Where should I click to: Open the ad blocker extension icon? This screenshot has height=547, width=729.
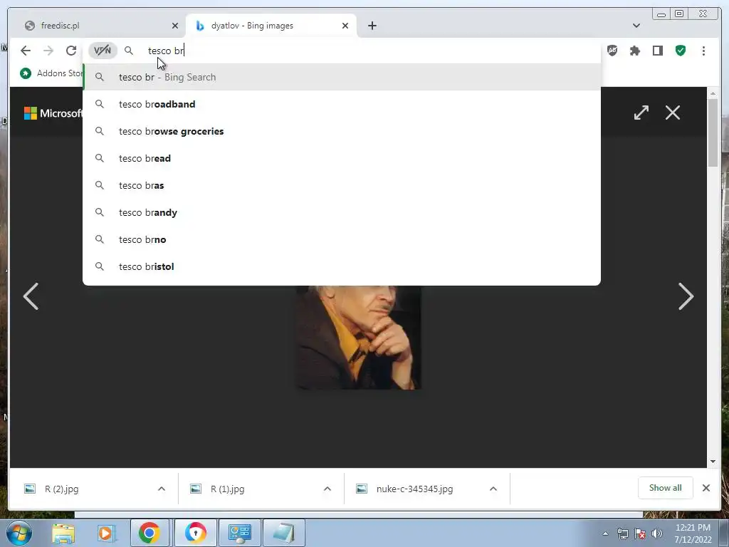click(x=612, y=51)
